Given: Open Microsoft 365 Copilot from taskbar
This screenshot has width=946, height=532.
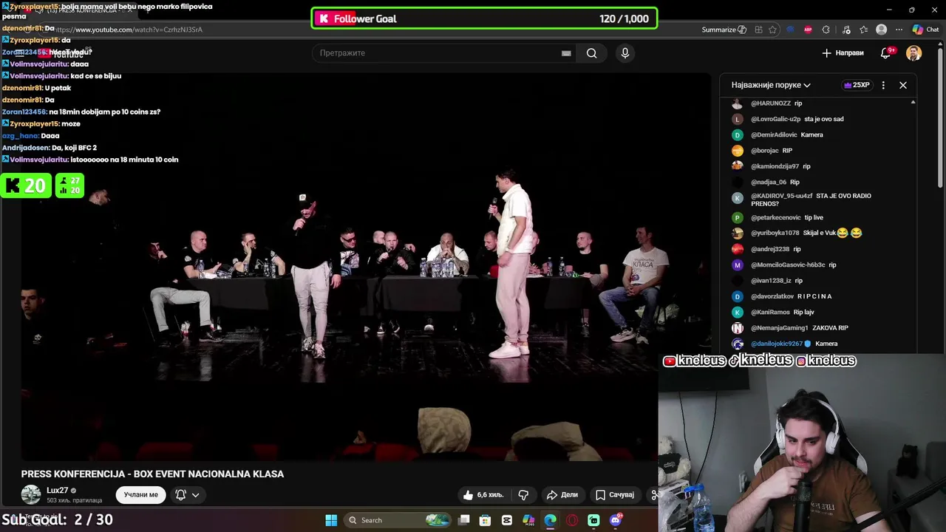Looking at the screenshot, I should (528, 520).
